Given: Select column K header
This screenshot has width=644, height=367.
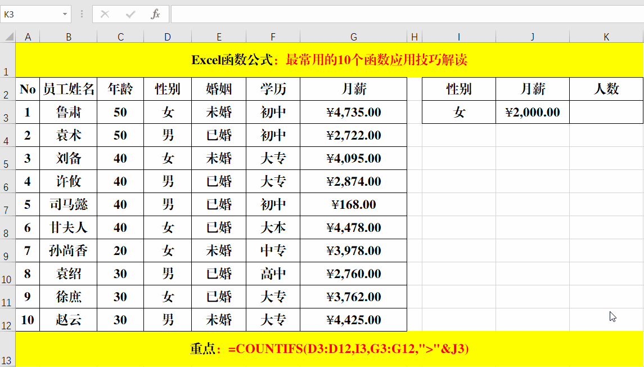Looking at the screenshot, I should pos(607,37).
